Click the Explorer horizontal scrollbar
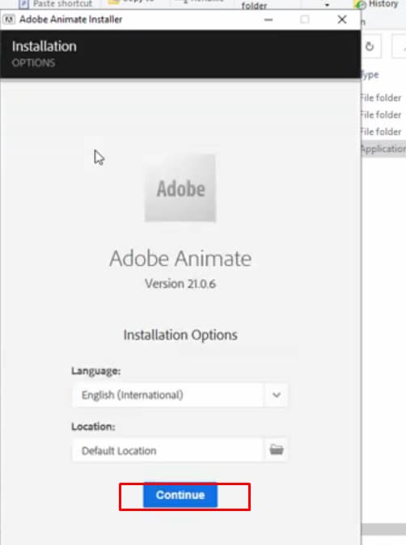This screenshot has width=406, height=545. pos(383,529)
